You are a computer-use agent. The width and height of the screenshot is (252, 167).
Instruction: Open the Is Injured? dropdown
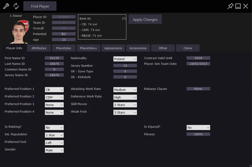coord(198,128)
